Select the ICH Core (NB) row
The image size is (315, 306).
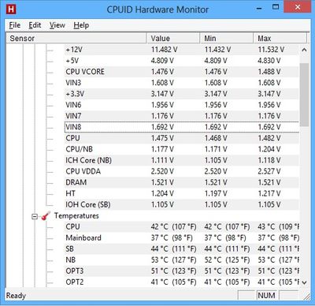[x=182, y=160]
